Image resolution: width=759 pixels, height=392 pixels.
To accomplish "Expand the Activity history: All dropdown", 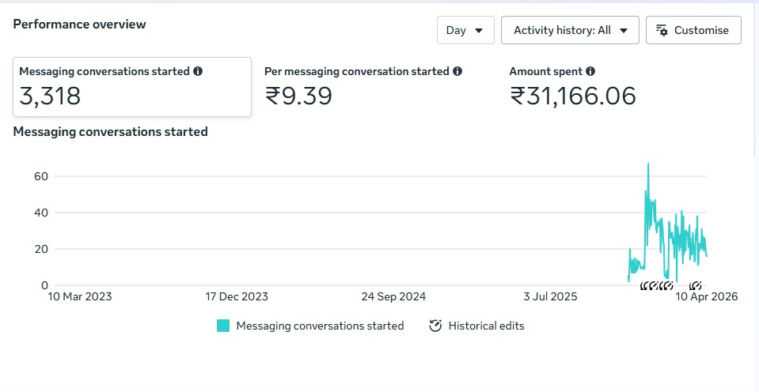I will click(569, 30).
